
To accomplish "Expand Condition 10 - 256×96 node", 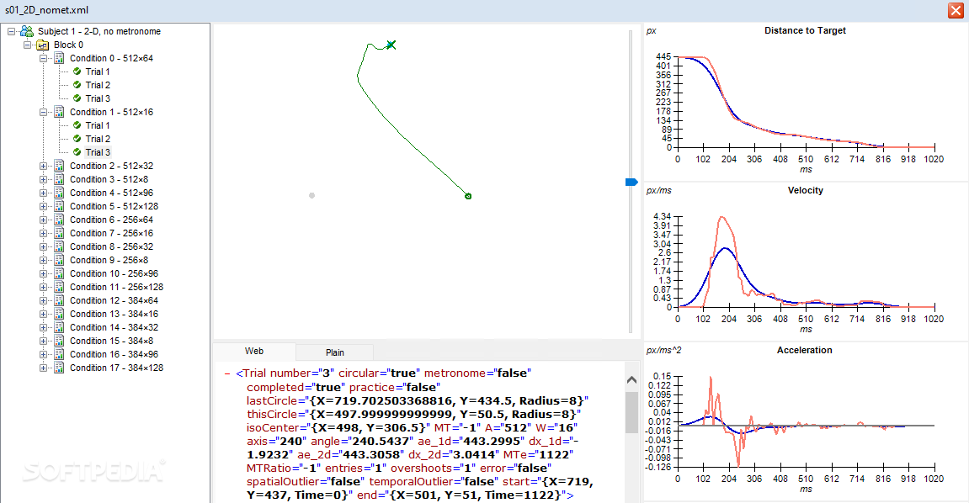I will coord(43,273).
